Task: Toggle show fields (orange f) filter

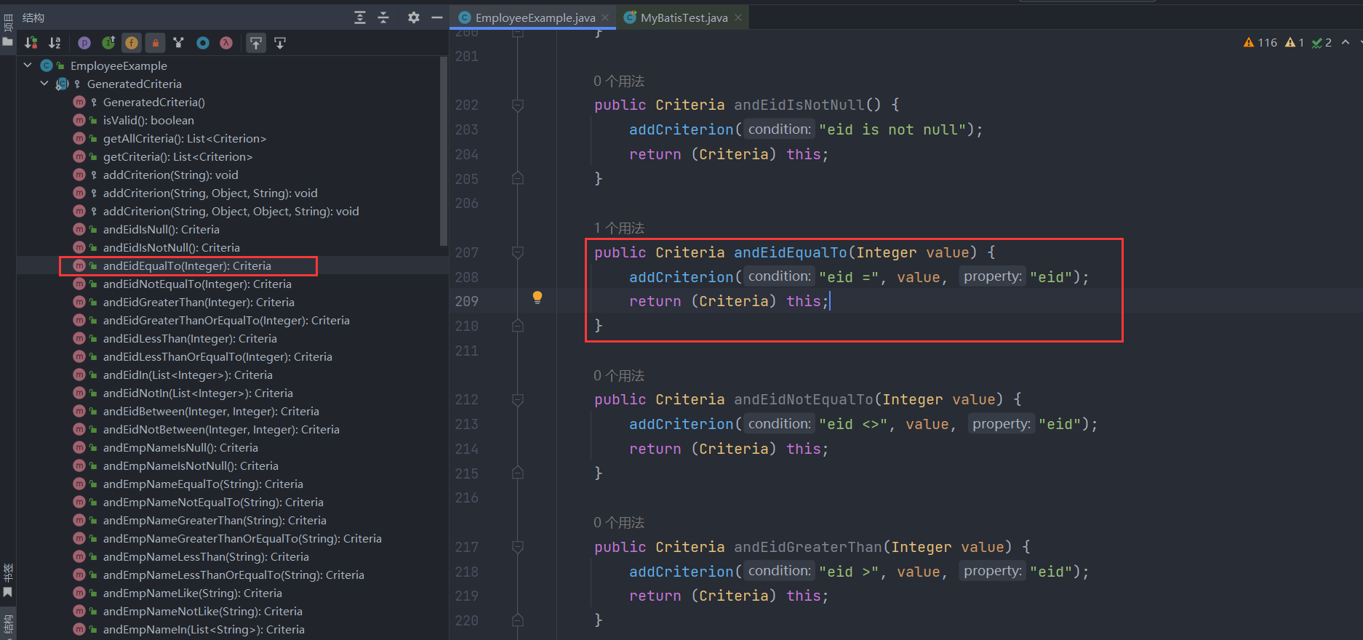Action: point(132,43)
